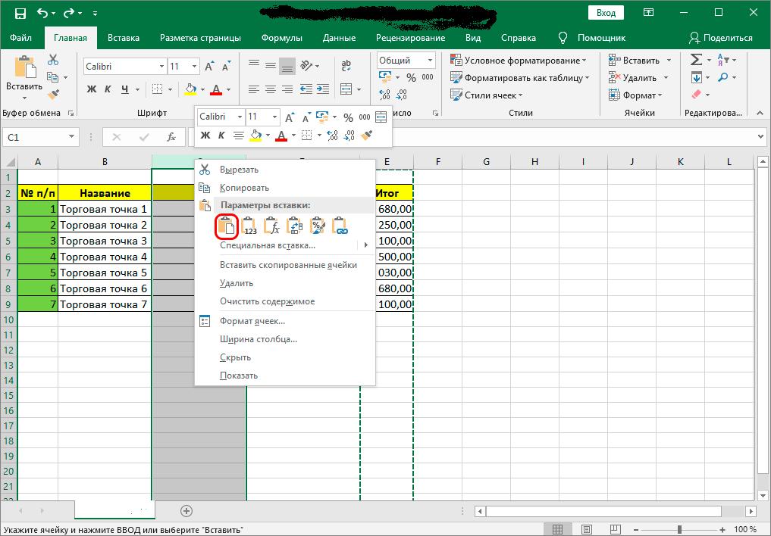Screen dimensions: 771x536
Task: Choose Paste Values (123) option
Action: [x=249, y=226]
